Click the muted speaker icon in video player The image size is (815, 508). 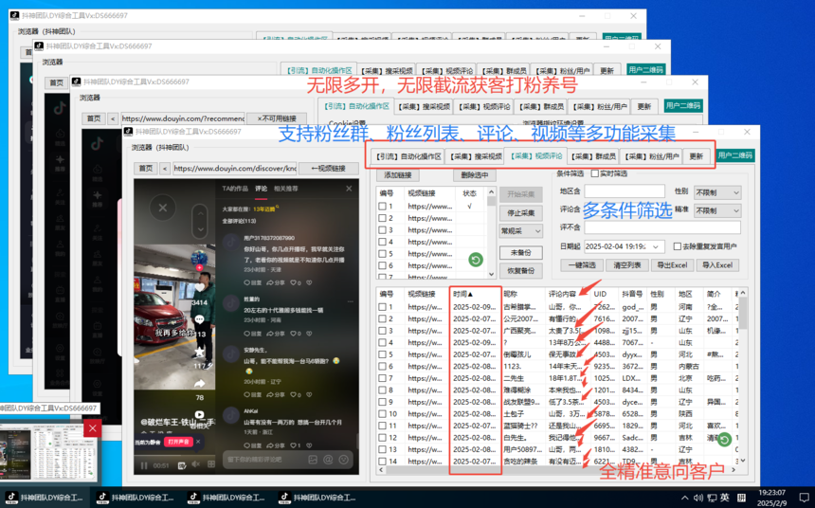pyautogui.click(x=196, y=464)
